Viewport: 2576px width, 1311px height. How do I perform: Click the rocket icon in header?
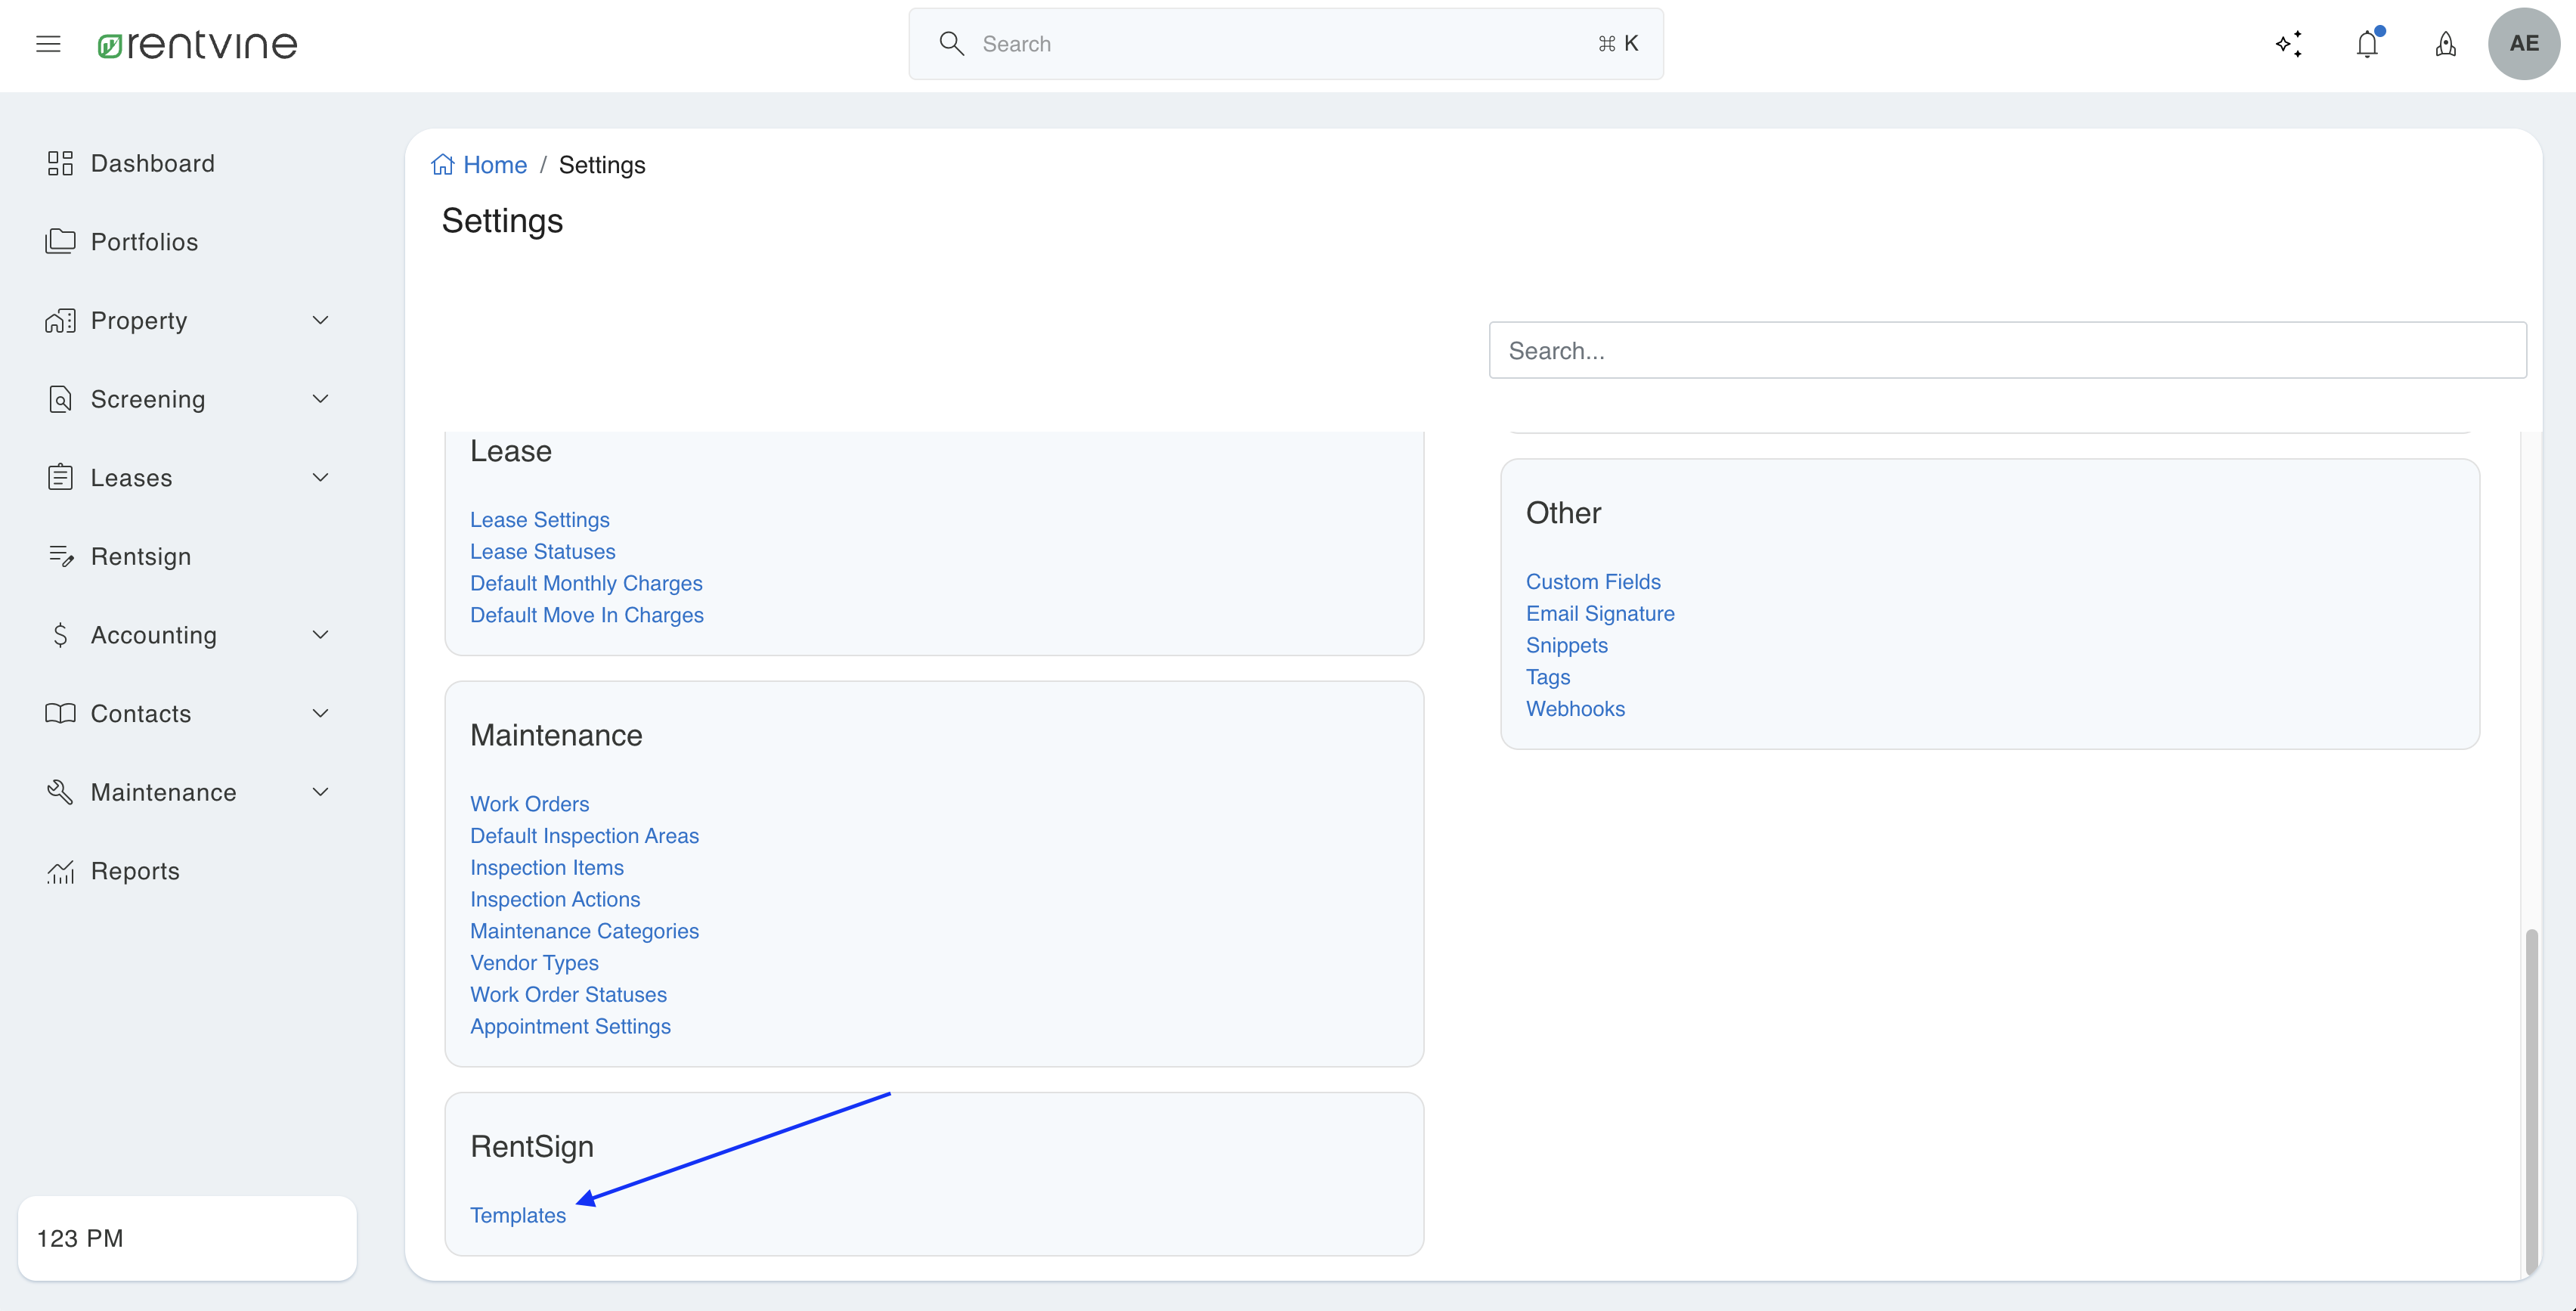pyautogui.click(x=2445, y=44)
